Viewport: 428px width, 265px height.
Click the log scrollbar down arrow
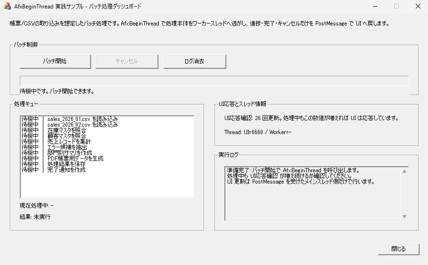[x=404, y=217]
